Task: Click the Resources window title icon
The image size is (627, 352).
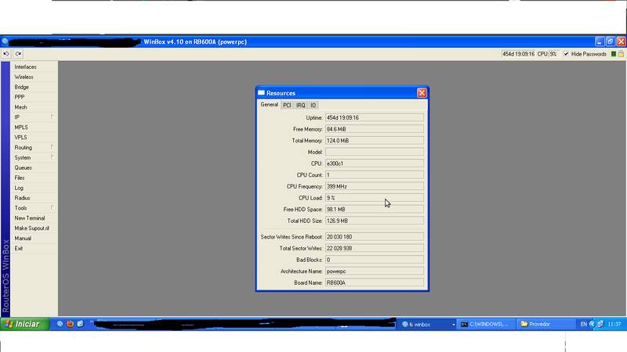Action: point(262,92)
